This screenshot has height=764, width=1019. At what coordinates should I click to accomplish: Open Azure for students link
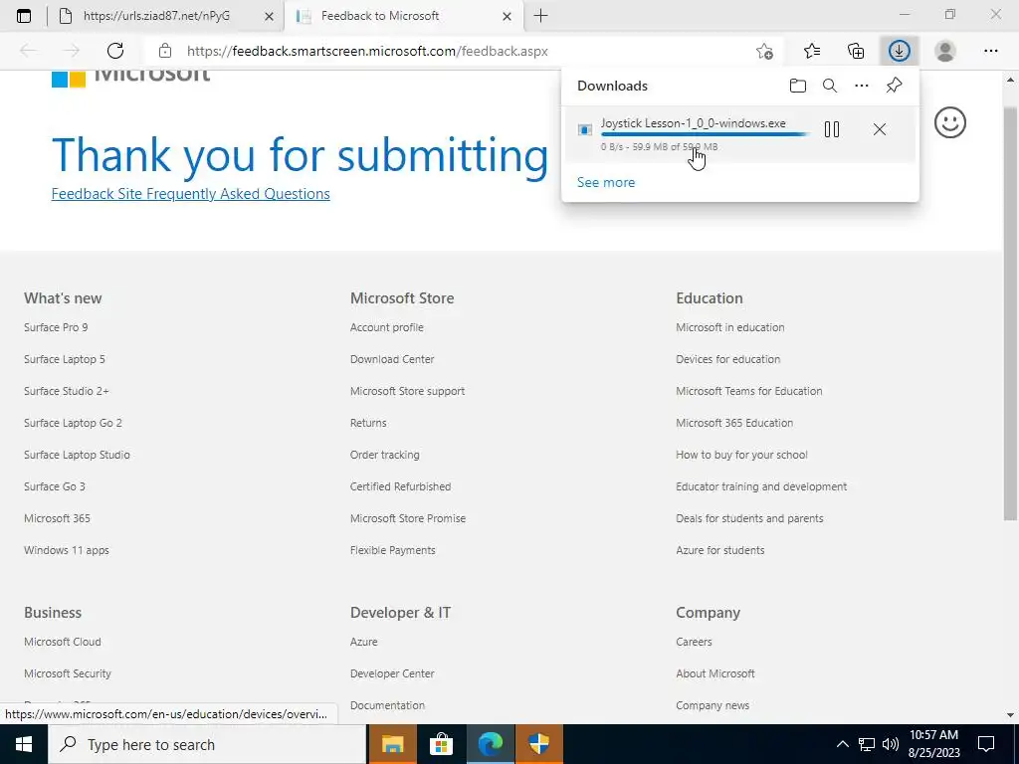720,550
